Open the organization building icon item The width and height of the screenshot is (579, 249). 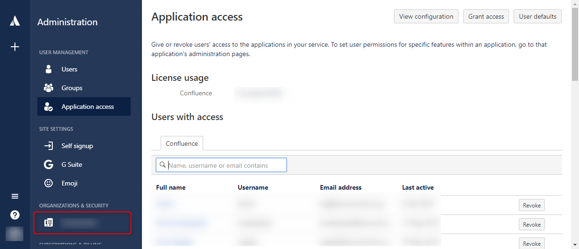82,223
